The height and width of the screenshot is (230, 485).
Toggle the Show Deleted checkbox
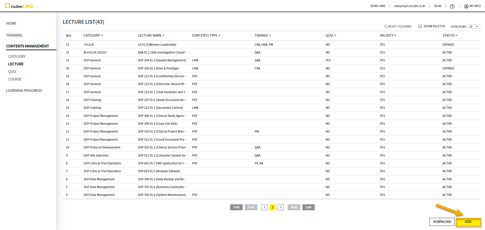(x=420, y=27)
